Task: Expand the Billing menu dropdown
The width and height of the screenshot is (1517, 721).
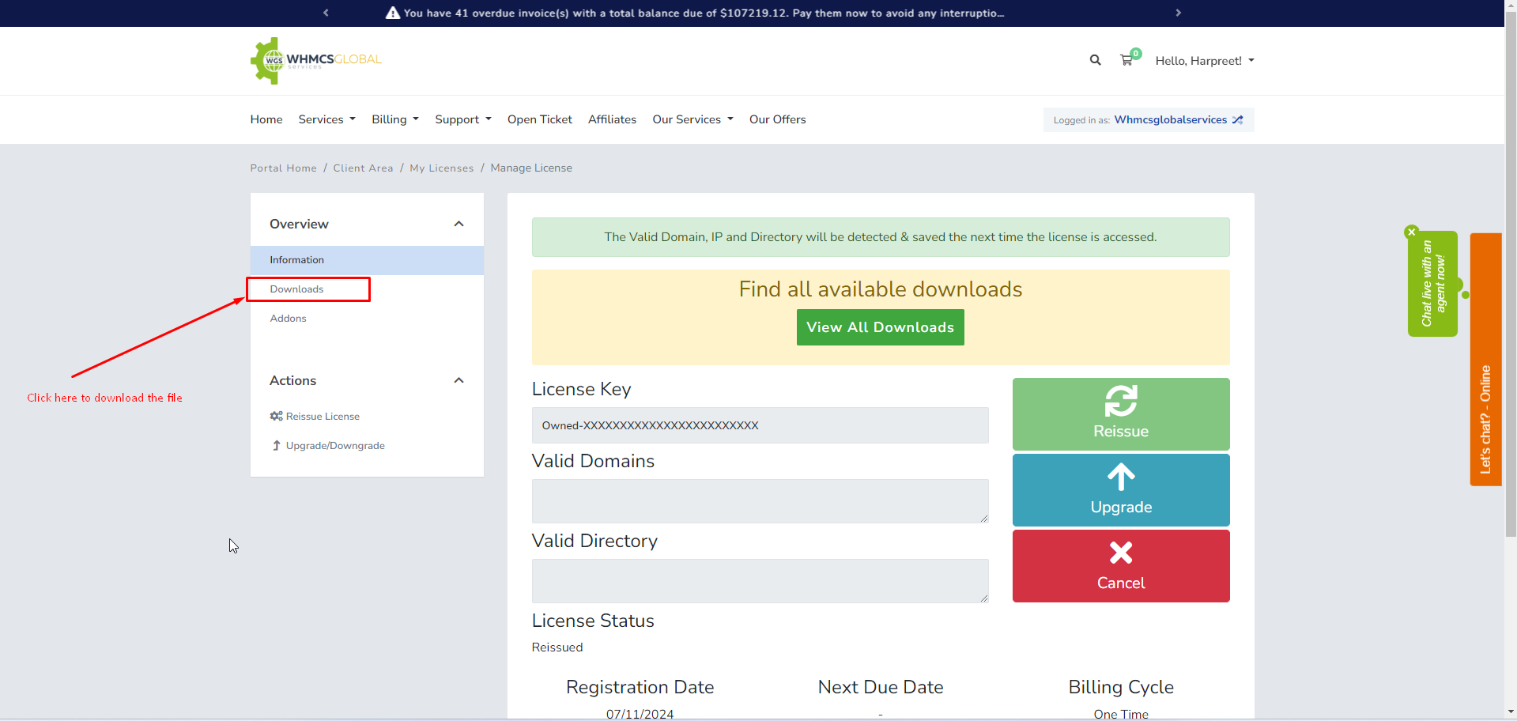Action: [x=394, y=119]
